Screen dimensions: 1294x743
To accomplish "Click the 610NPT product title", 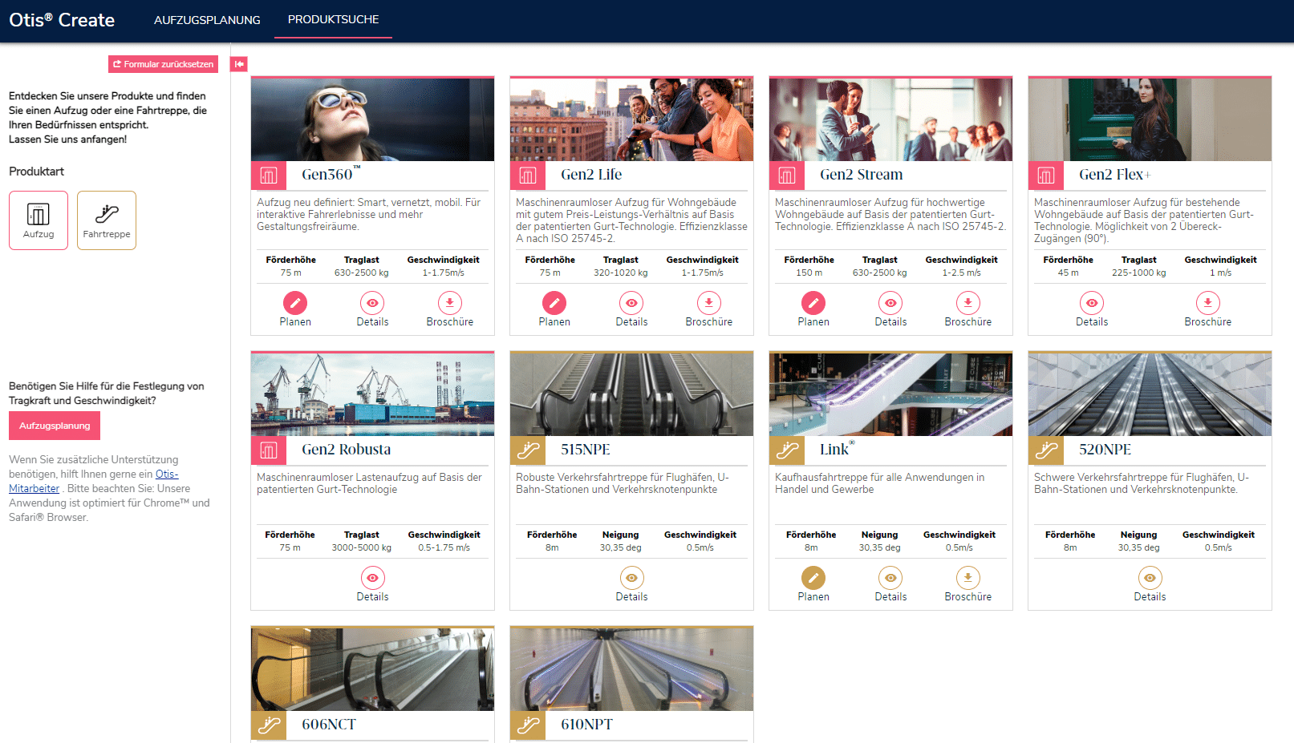I will 586,725.
